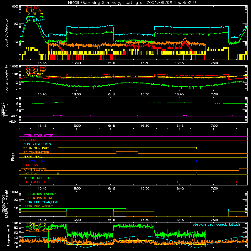
Task: Select the orange 6-12 keV legend label
Action: tap(34, 11)
